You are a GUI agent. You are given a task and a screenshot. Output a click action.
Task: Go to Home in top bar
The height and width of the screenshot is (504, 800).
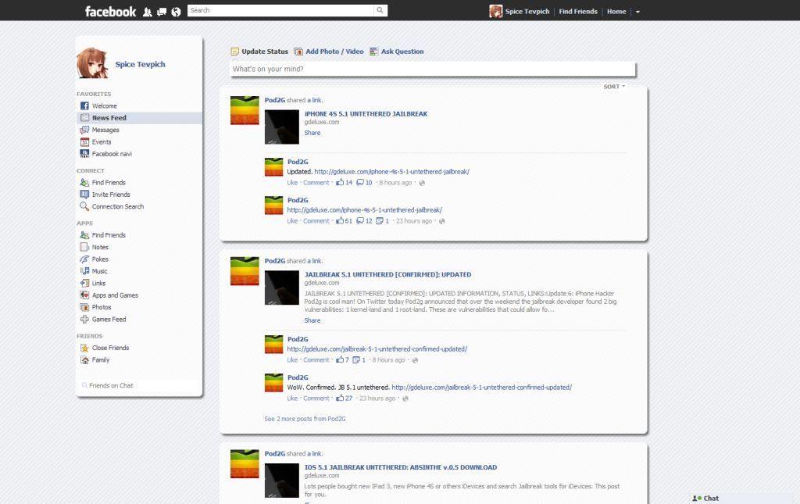[x=616, y=11]
